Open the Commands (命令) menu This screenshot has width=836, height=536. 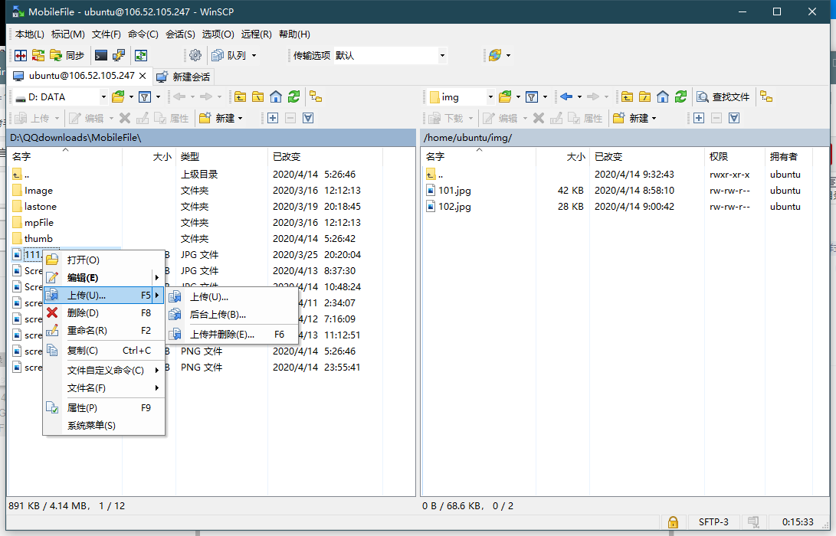point(143,34)
